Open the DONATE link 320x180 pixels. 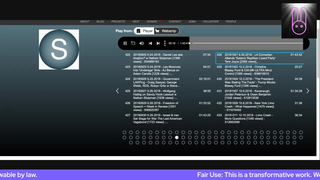tap(152, 21)
